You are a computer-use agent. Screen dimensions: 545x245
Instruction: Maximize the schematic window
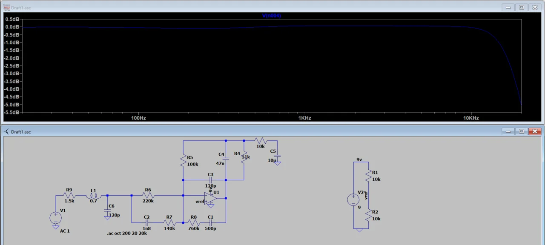(x=521, y=131)
